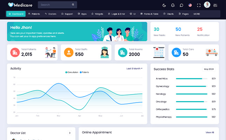Click the Total Staffs orange icon
The width and height of the screenshot is (226, 140).
69,52
